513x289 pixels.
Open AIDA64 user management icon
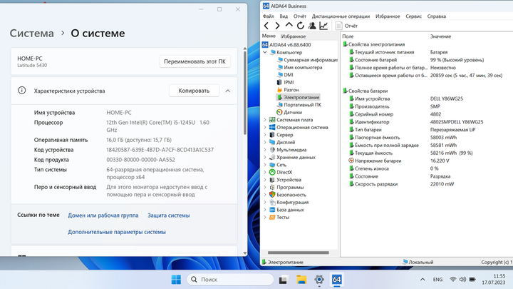[312, 26]
